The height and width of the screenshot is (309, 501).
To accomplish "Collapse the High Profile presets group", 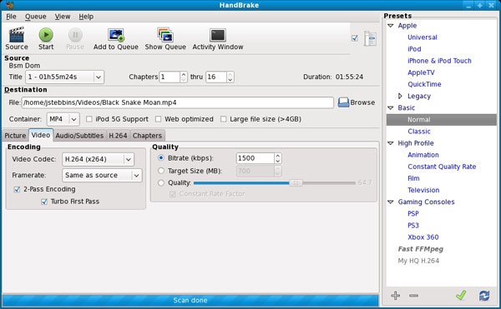I will coord(391,143).
